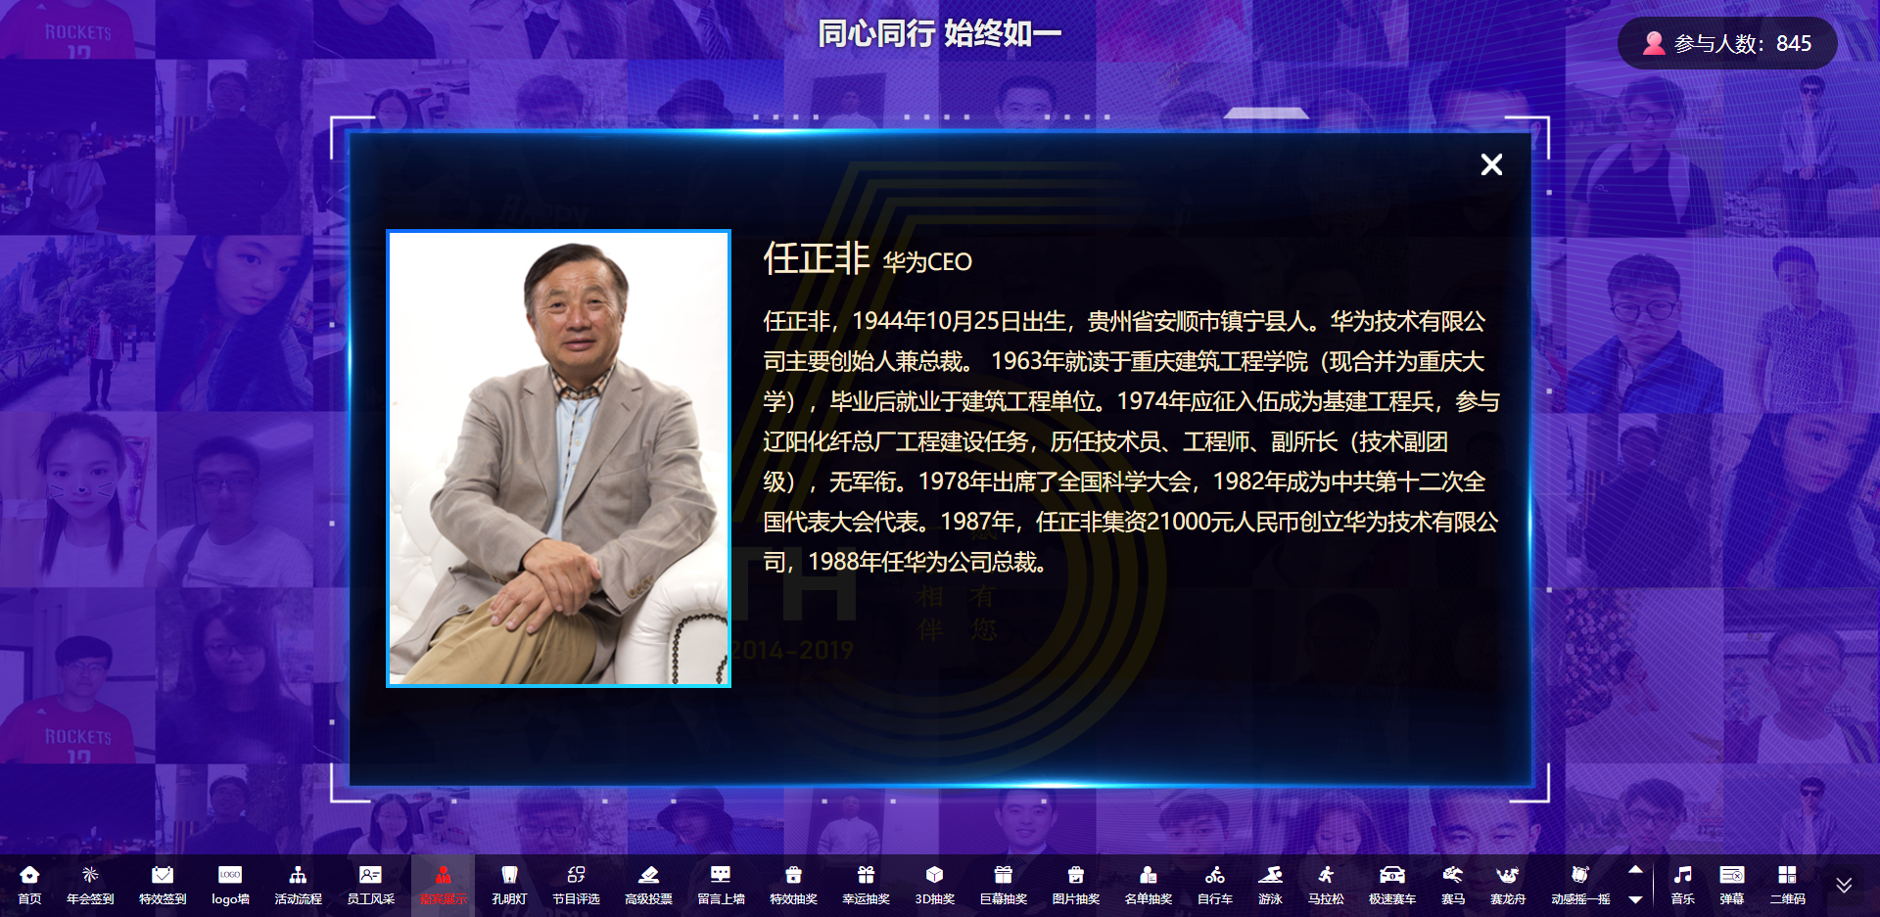Page the toolbar down with the down arrow
The image size is (1880, 917).
pos(1635,899)
